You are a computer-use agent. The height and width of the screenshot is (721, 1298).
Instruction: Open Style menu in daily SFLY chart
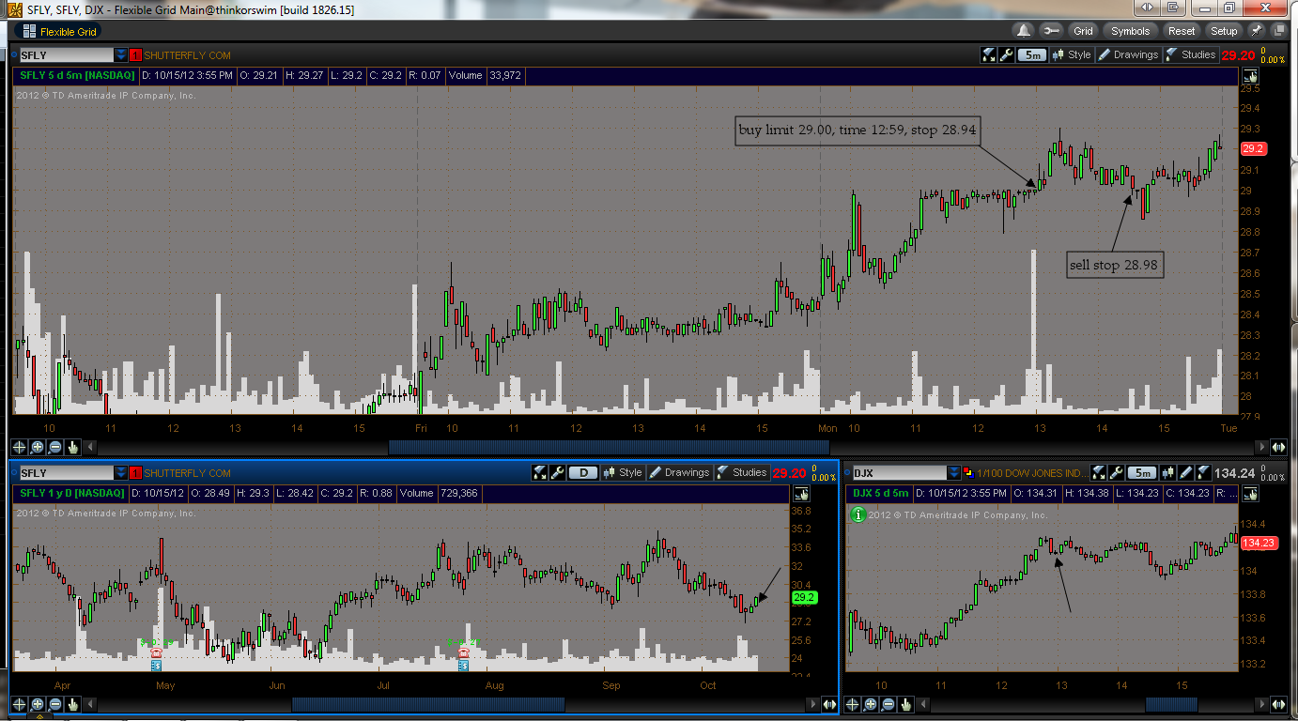click(623, 472)
